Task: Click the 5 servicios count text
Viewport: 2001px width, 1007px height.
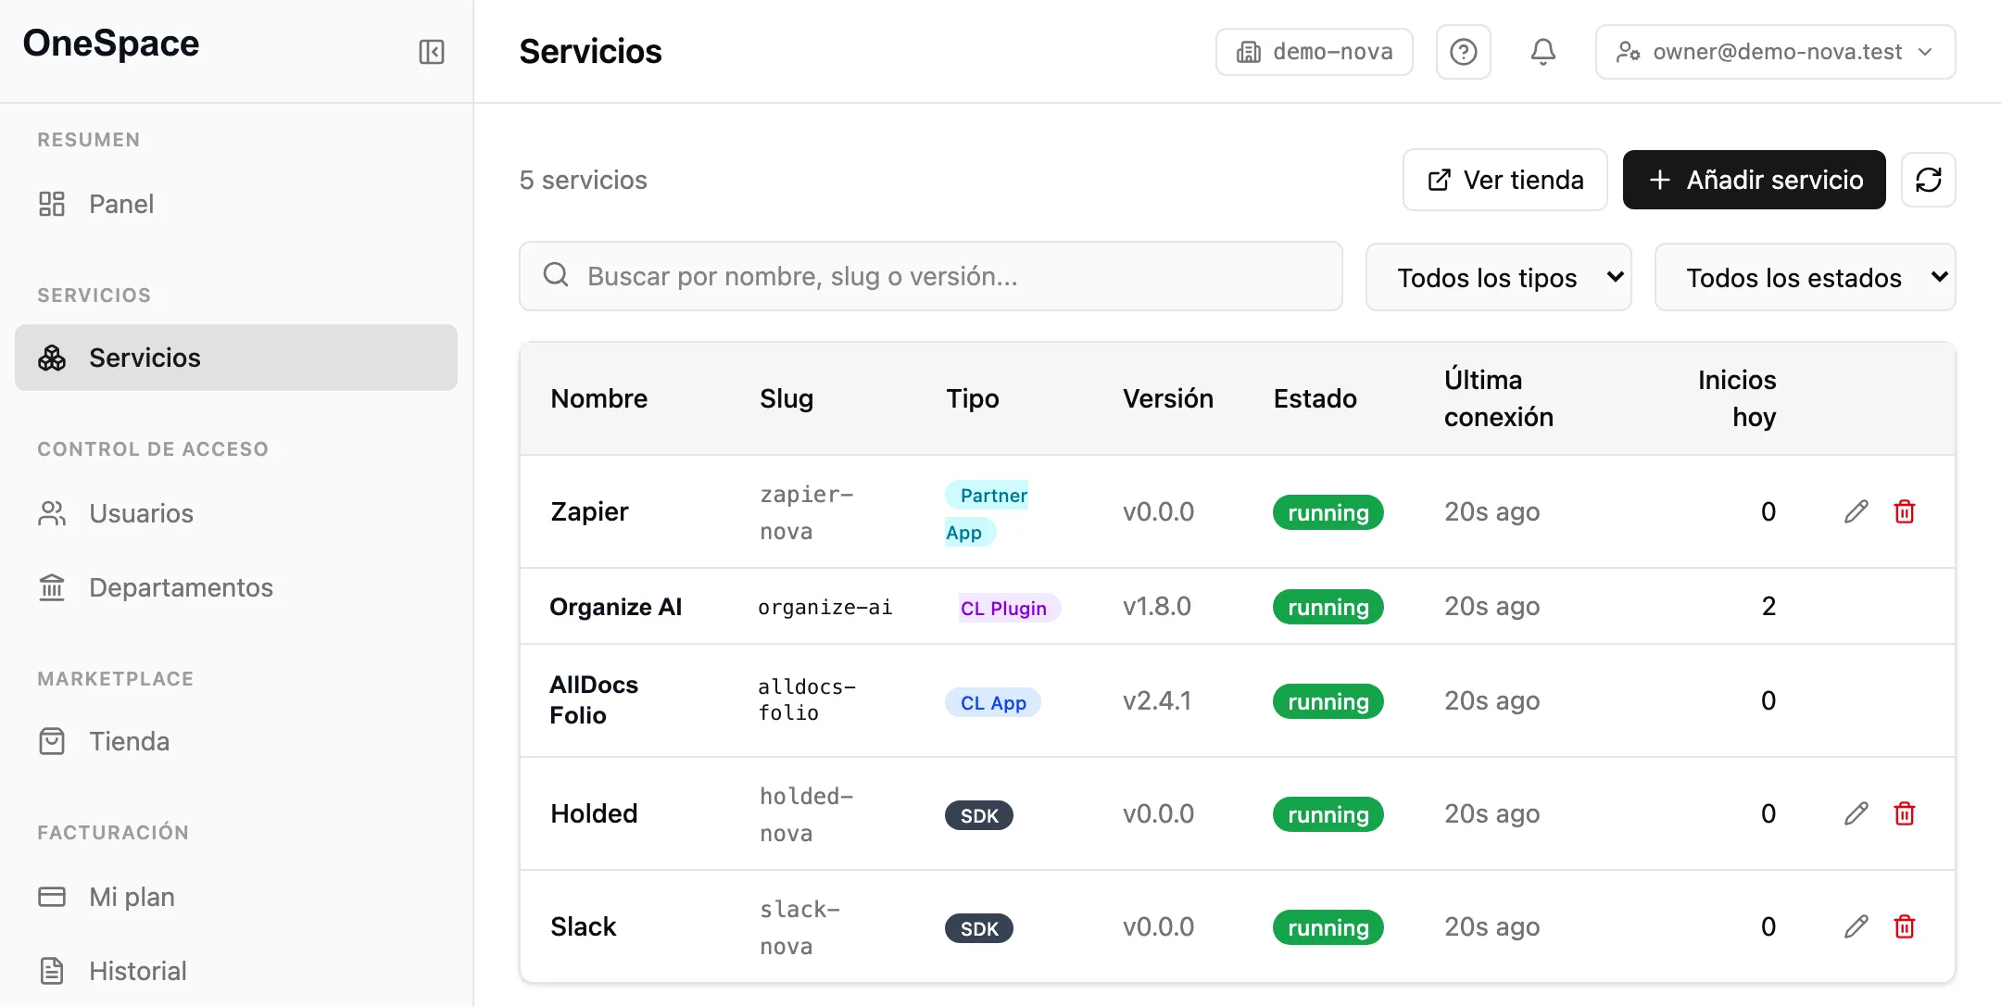Action: pyautogui.click(x=584, y=180)
